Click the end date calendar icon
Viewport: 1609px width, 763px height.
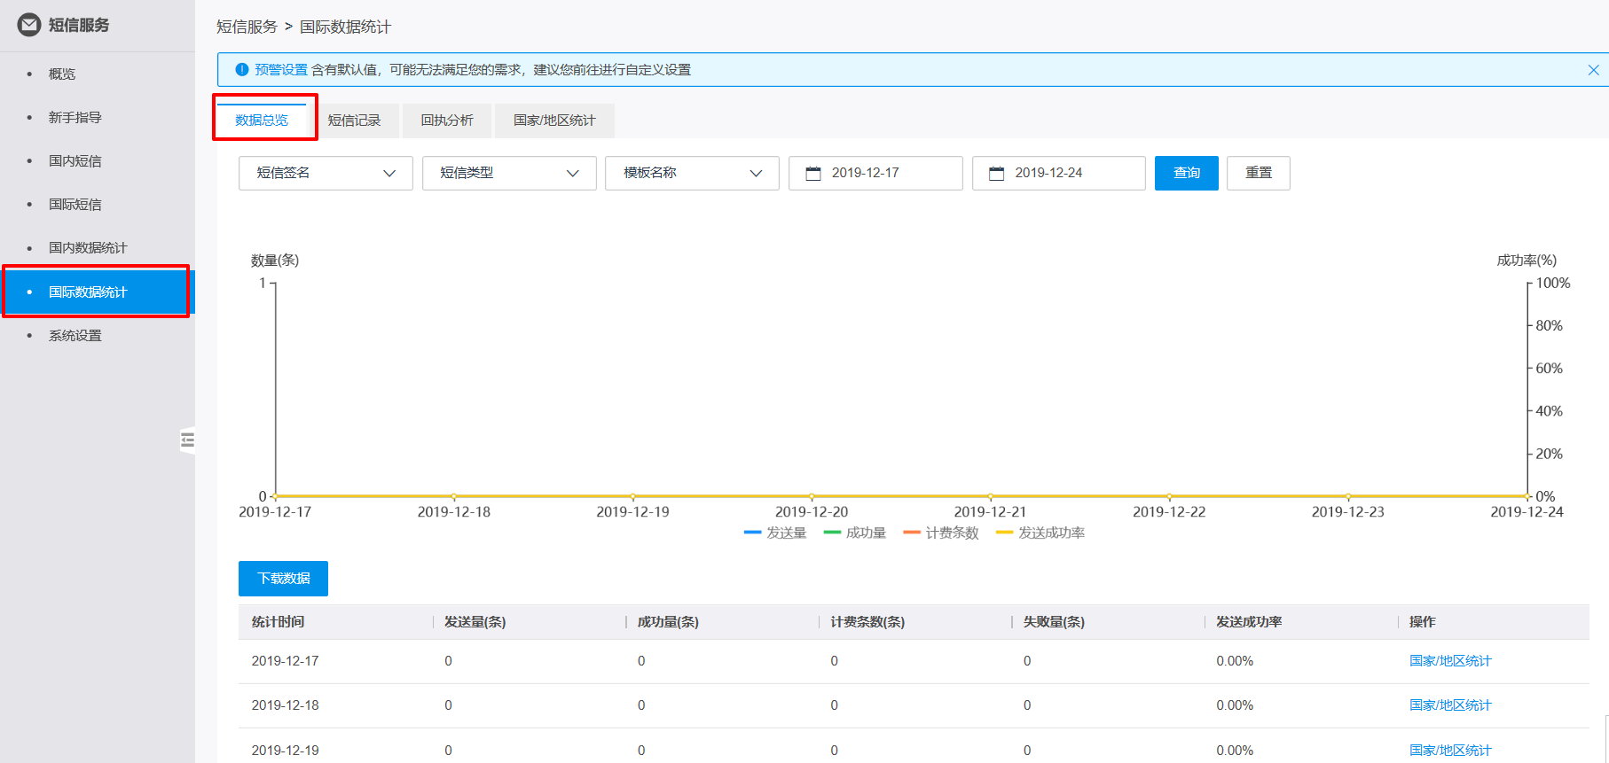(996, 174)
